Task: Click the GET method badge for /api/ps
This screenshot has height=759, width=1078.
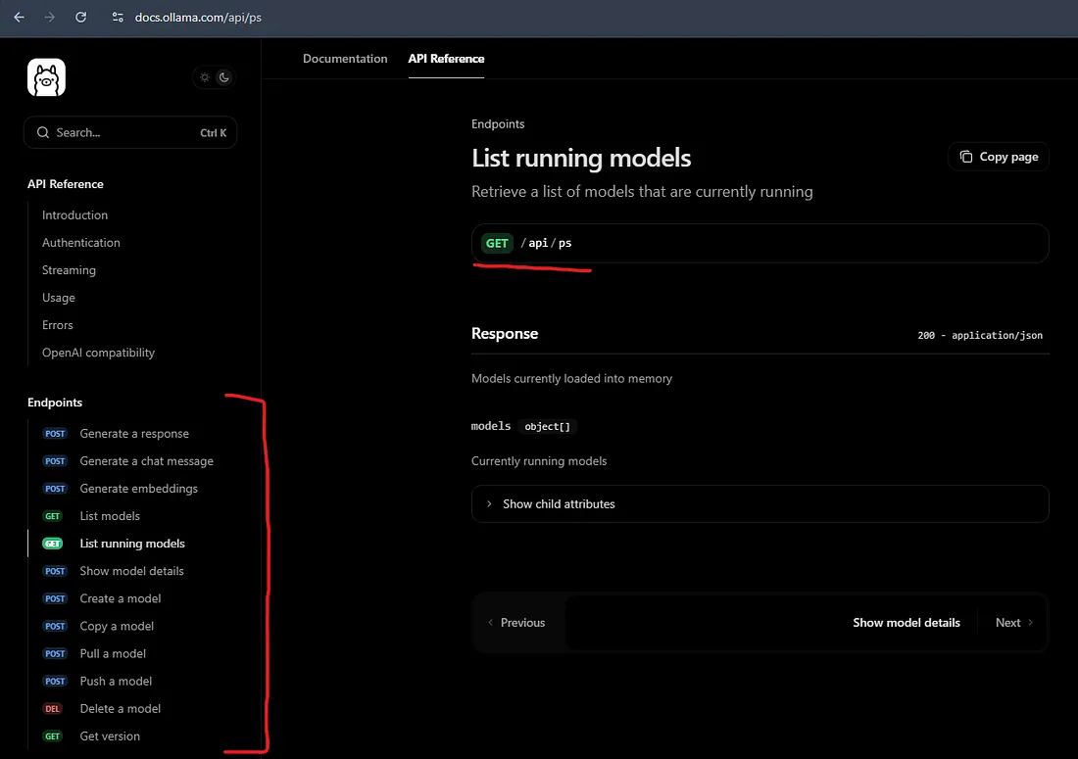Action: 497,243
